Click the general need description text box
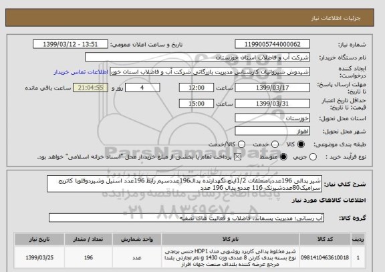Screen dimensions: 385x272 tap(184, 184)
